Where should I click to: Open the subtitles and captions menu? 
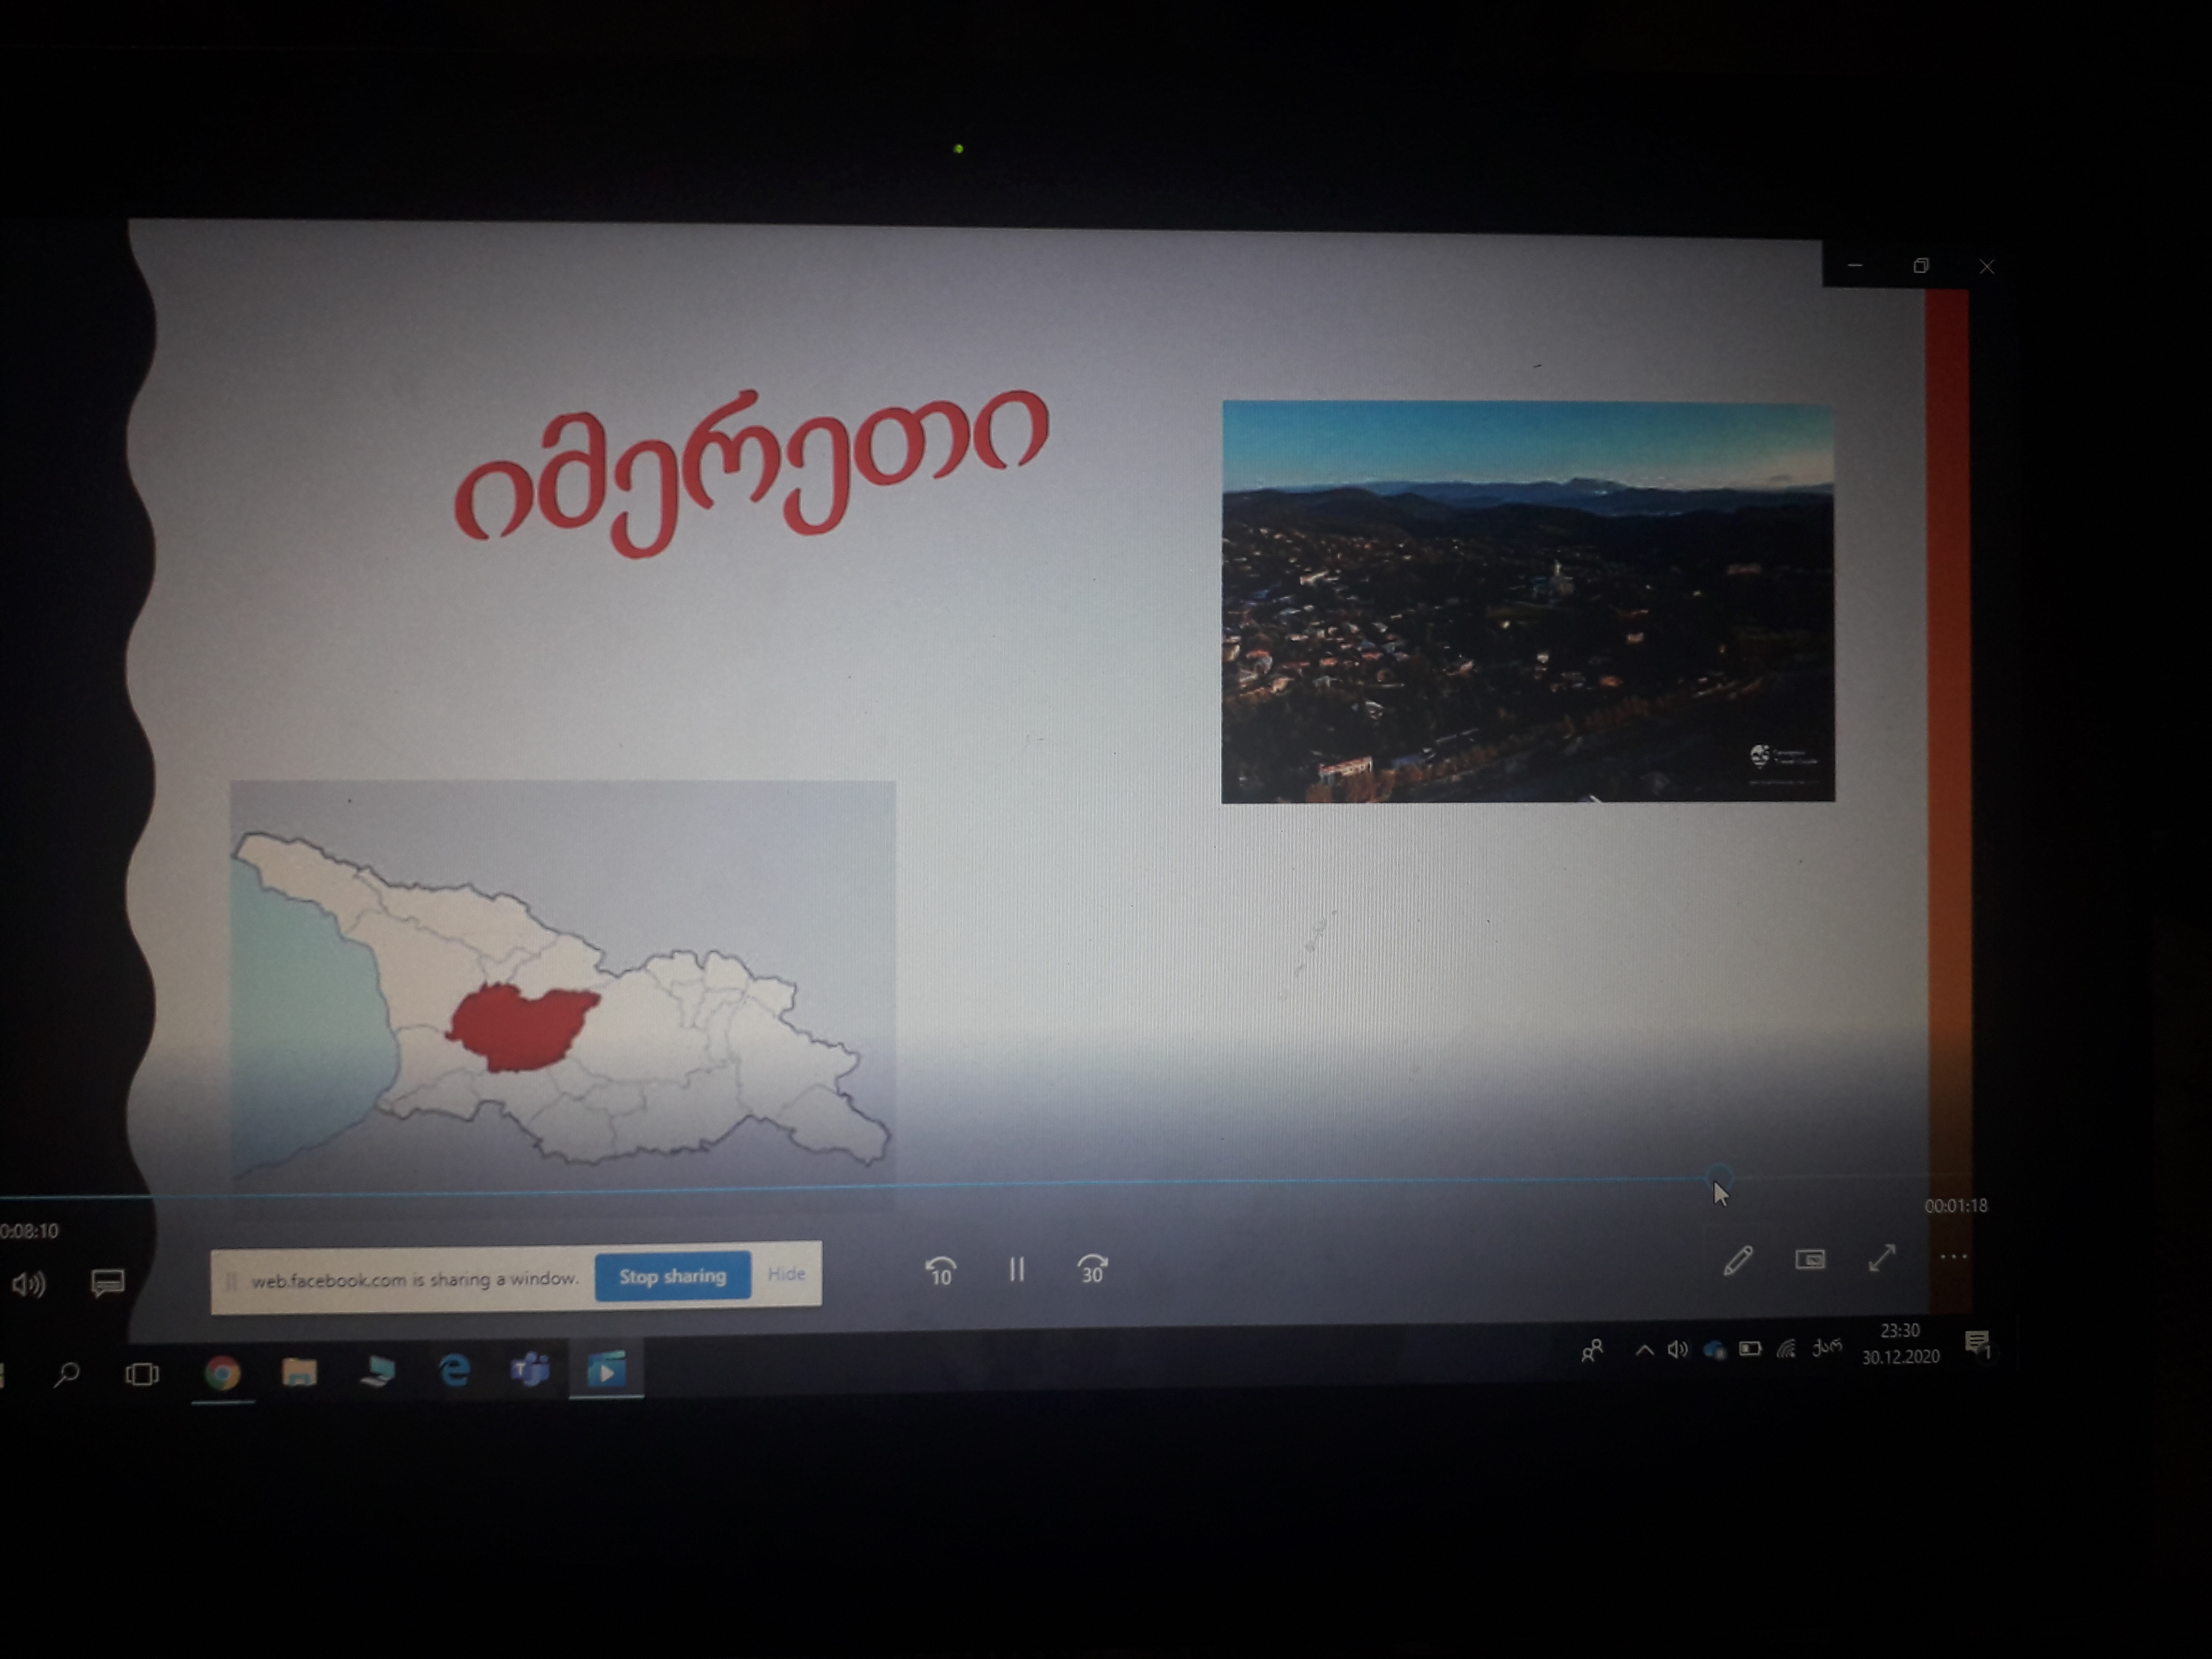(108, 1282)
